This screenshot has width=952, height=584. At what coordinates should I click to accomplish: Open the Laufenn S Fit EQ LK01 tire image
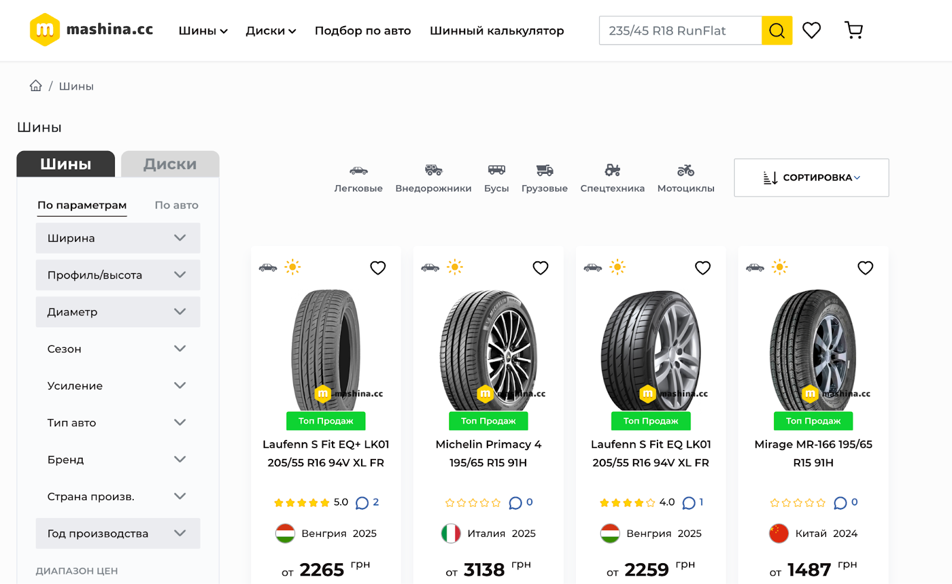651,349
